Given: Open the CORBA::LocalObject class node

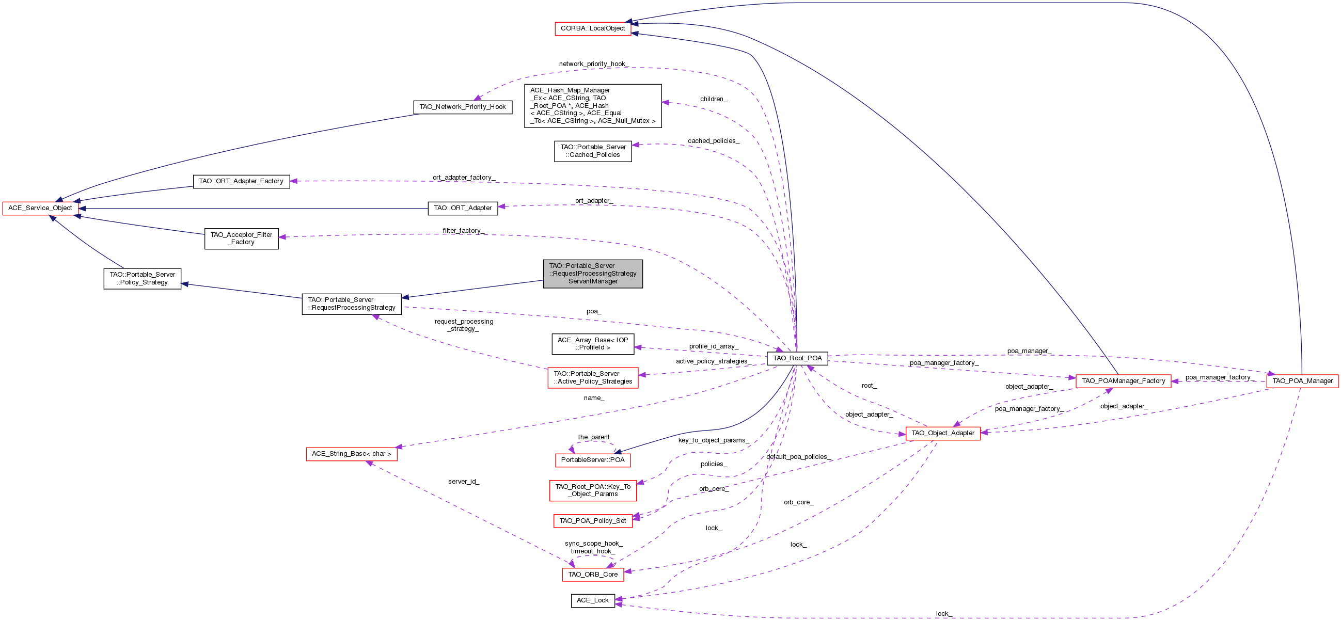Looking at the screenshot, I should [x=592, y=28].
